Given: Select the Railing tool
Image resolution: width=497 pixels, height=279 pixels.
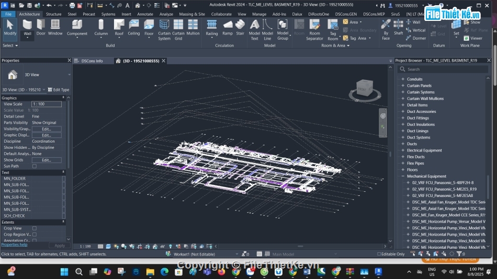Looking at the screenshot, I should coord(212,28).
